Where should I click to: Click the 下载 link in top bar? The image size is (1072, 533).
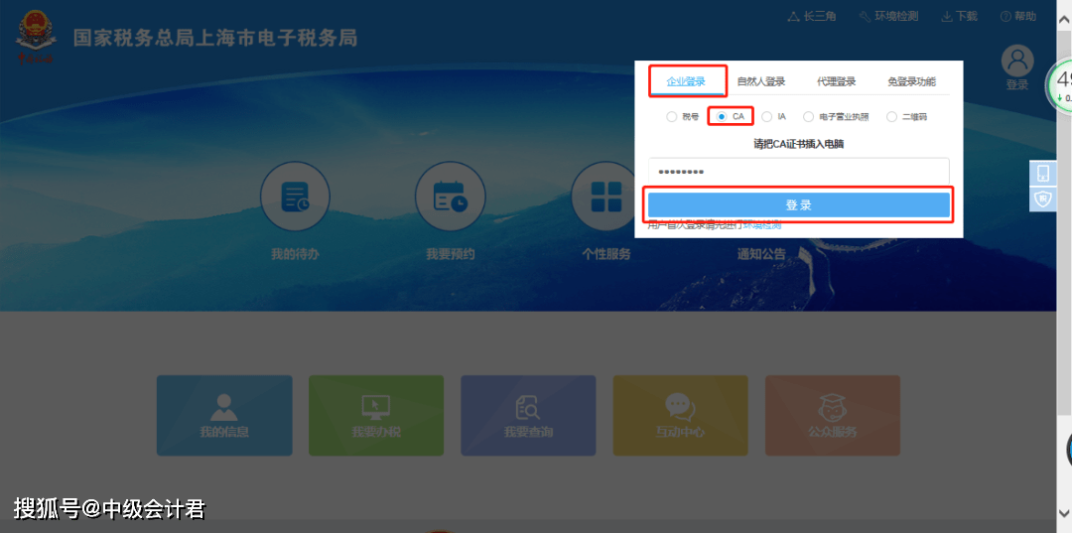click(x=959, y=16)
